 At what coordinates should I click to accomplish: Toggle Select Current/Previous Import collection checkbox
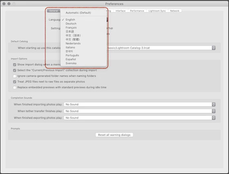click(15, 70)
